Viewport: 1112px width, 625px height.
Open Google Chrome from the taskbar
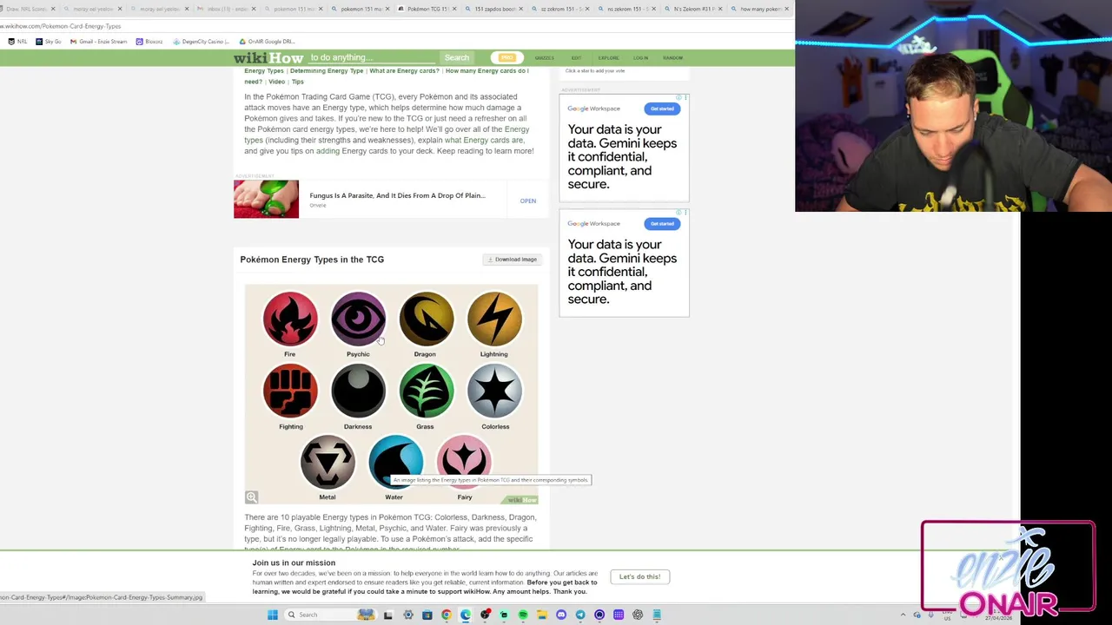pyautogui.click(x=446, y=615)
